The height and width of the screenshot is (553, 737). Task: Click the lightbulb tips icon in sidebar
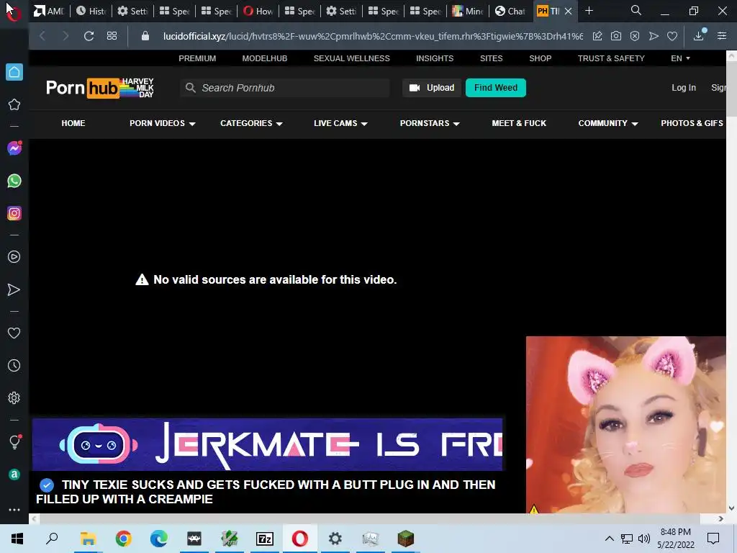pyautogui.click(x=14, y=441)
